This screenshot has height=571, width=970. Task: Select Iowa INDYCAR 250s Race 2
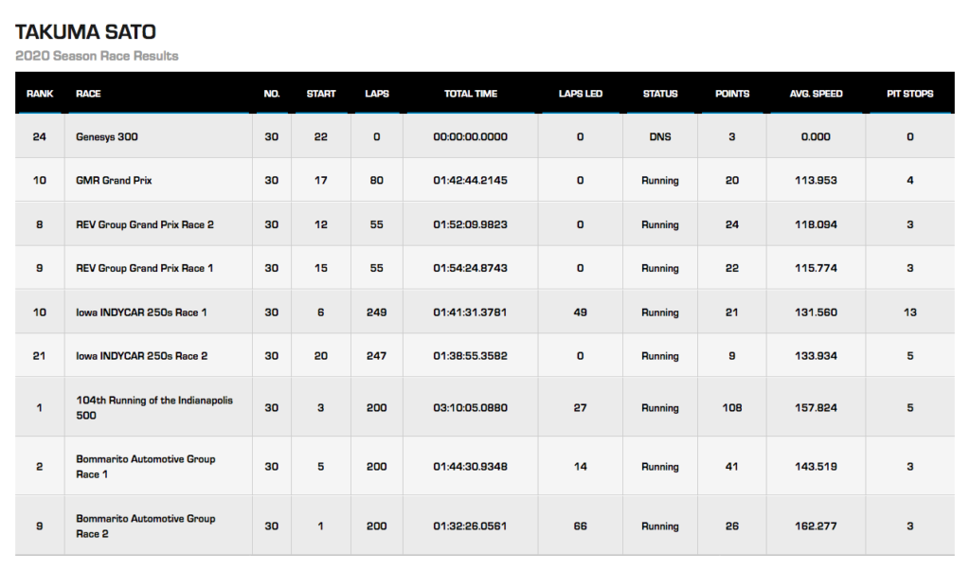click(142, 356)
